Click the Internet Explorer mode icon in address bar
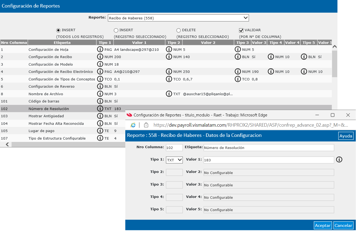Screen dimensions: 356x231 pos(133,125)
